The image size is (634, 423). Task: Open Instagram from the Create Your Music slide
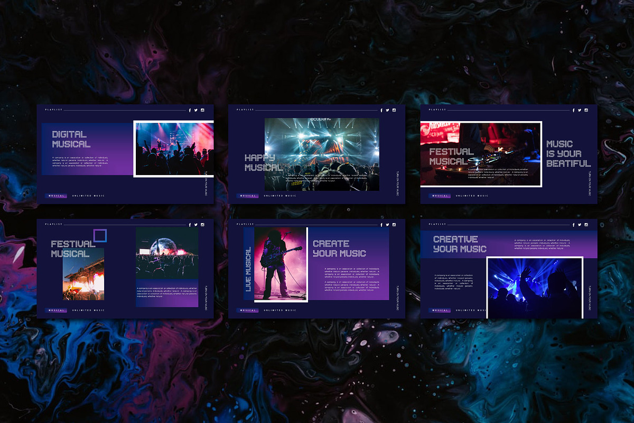(x=394, y=224)
